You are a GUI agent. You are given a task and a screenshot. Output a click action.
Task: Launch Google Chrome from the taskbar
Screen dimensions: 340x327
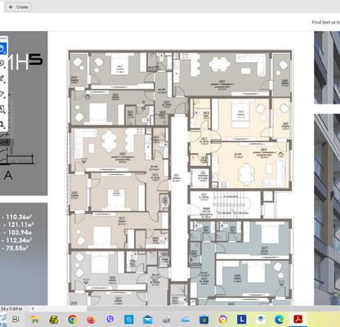72,319
